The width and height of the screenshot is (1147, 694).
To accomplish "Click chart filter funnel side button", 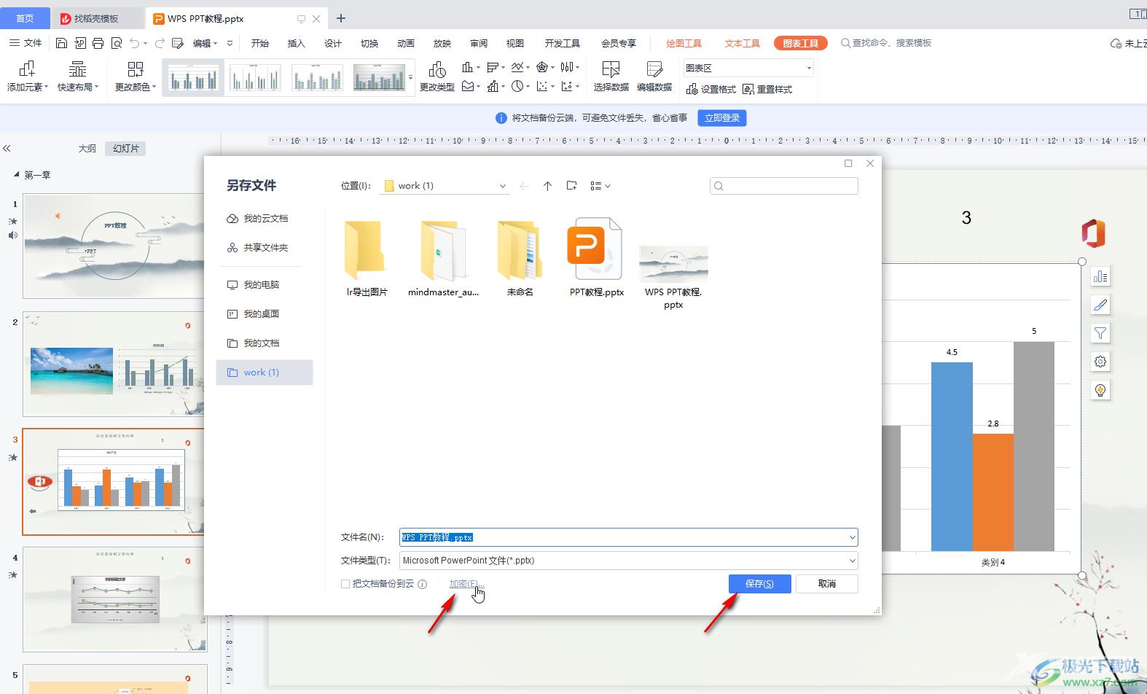I will point(1100,333).
